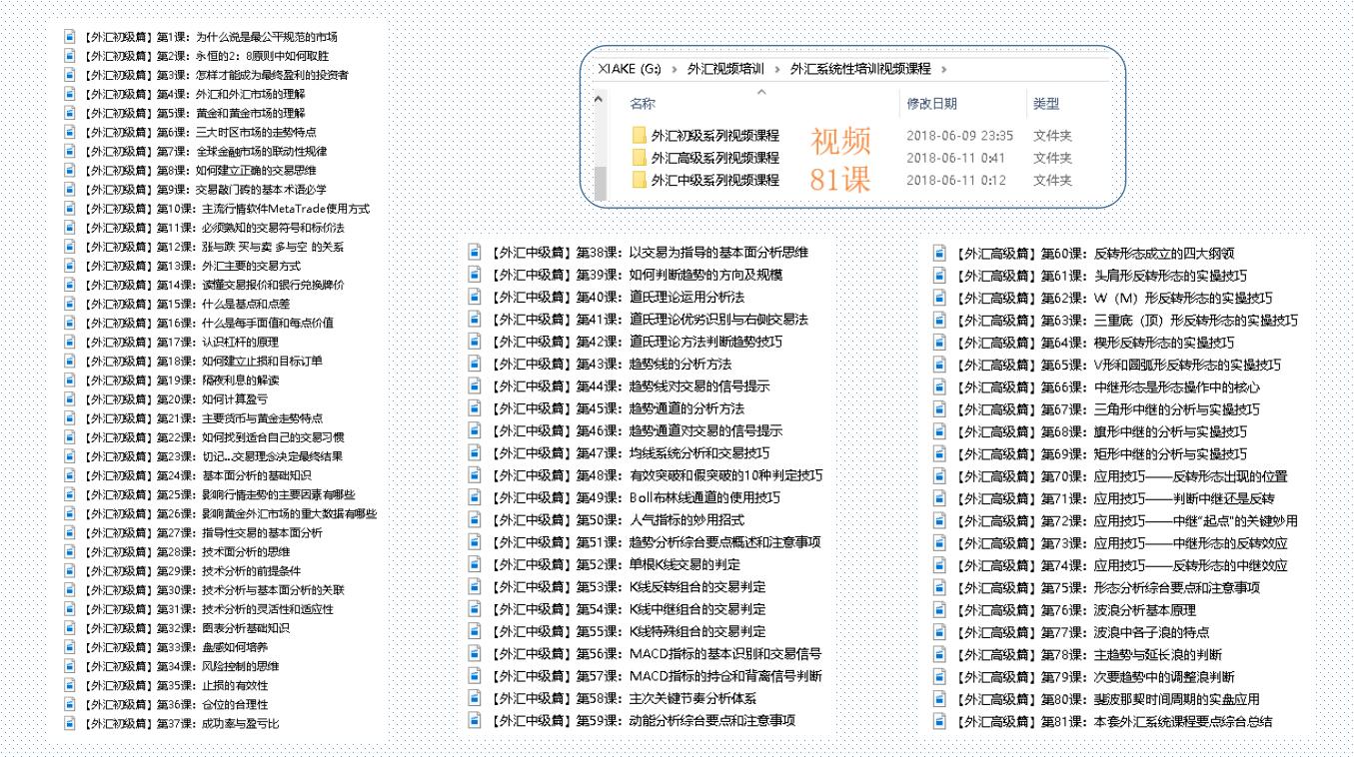Click file icon beside 第38课 lesson

pos(476,253)
